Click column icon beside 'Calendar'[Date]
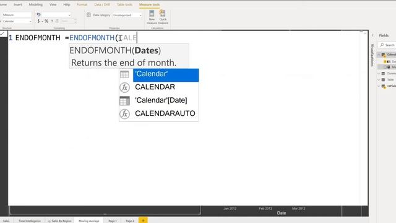 click(x=124, y=100)
